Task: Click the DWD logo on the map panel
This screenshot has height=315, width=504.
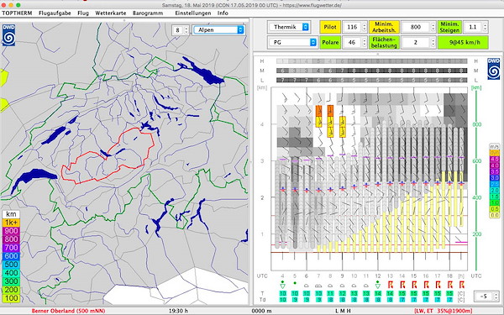Action: [x=8, y=35]
